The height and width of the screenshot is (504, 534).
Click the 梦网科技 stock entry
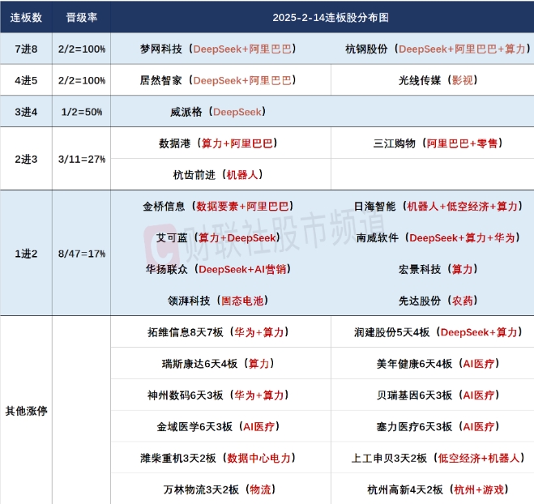click(218, 49)
